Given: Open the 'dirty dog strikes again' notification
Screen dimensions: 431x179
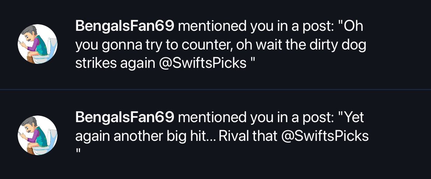Looking at the screenshot, I should 215,45.
